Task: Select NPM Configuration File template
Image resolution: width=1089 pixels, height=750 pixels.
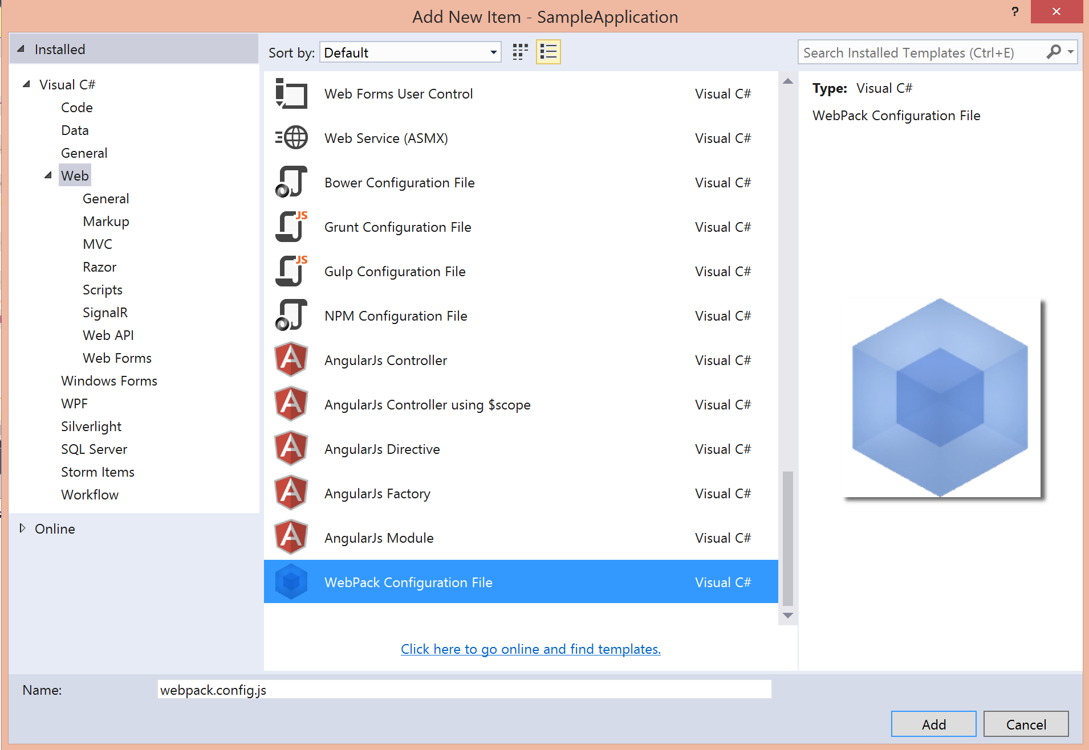Action: click(521, 315)
